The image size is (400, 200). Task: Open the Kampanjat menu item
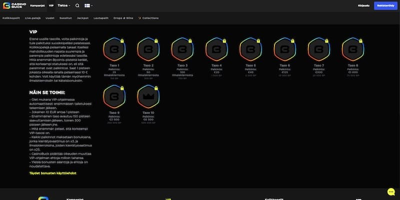point(37,5)
